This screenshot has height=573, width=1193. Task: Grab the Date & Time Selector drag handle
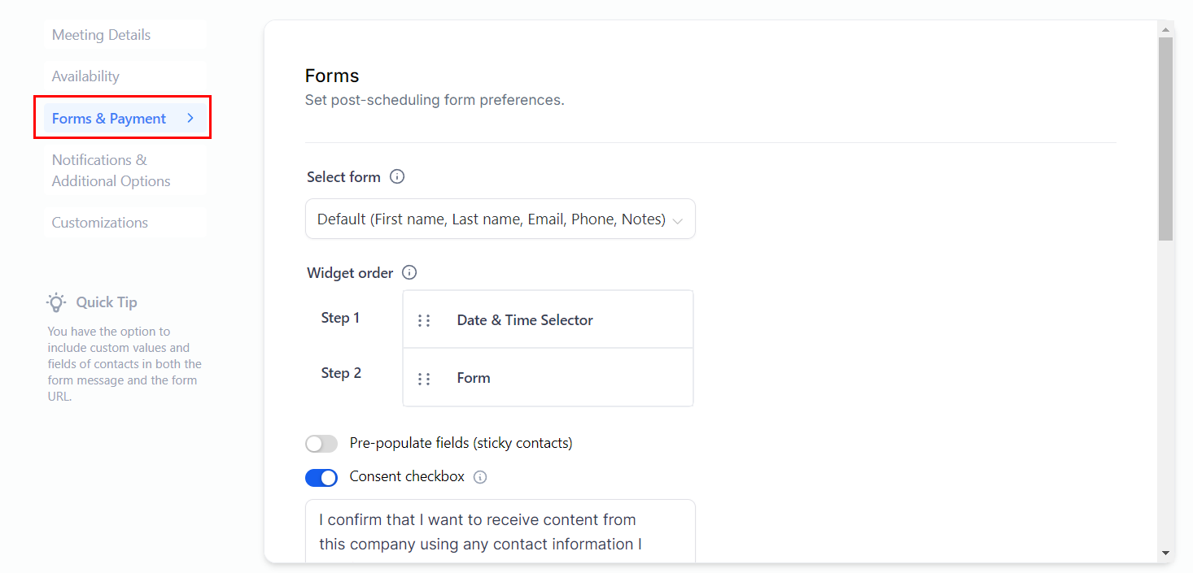click(424, 320)
